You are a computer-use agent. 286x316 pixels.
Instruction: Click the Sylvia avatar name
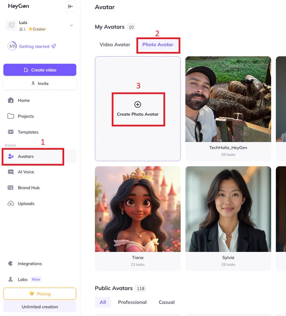click(228, 257)
